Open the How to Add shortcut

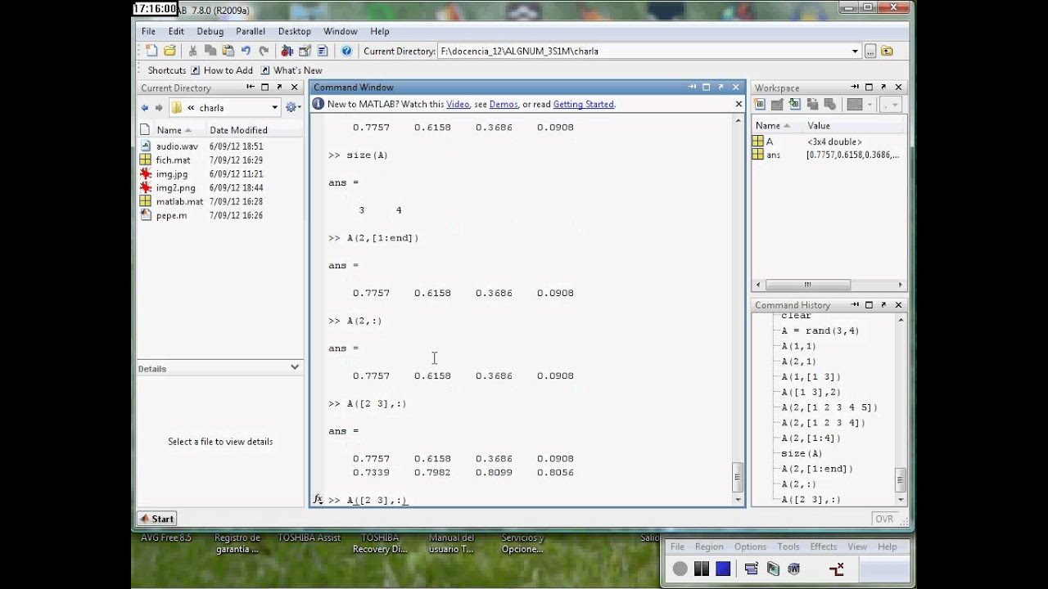coord(222,70)
